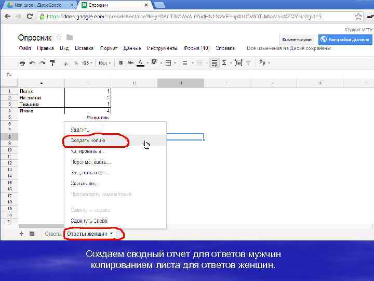Switch to the Ответы sheet tab
Image resolution: width=374 pixels, height=281 pixels.
point(52,234)
